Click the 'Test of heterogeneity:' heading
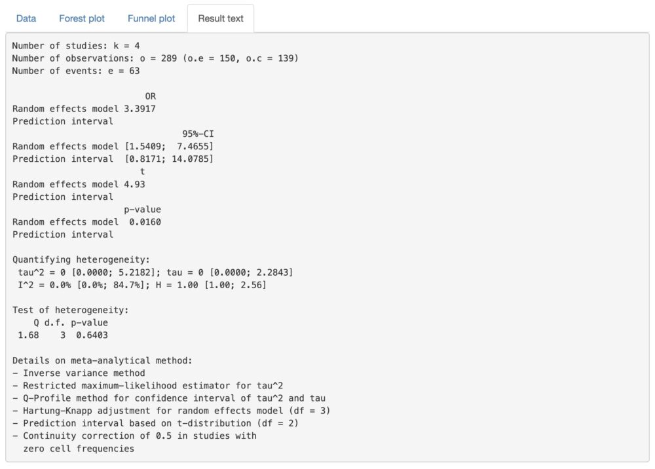Viewport: 655px width, 469px height. pyautogui.click(x=71, y=310)
